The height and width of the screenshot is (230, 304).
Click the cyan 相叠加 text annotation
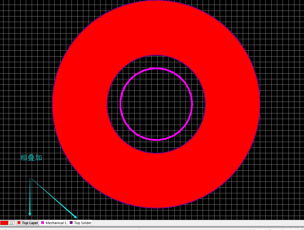coord(31,158)
